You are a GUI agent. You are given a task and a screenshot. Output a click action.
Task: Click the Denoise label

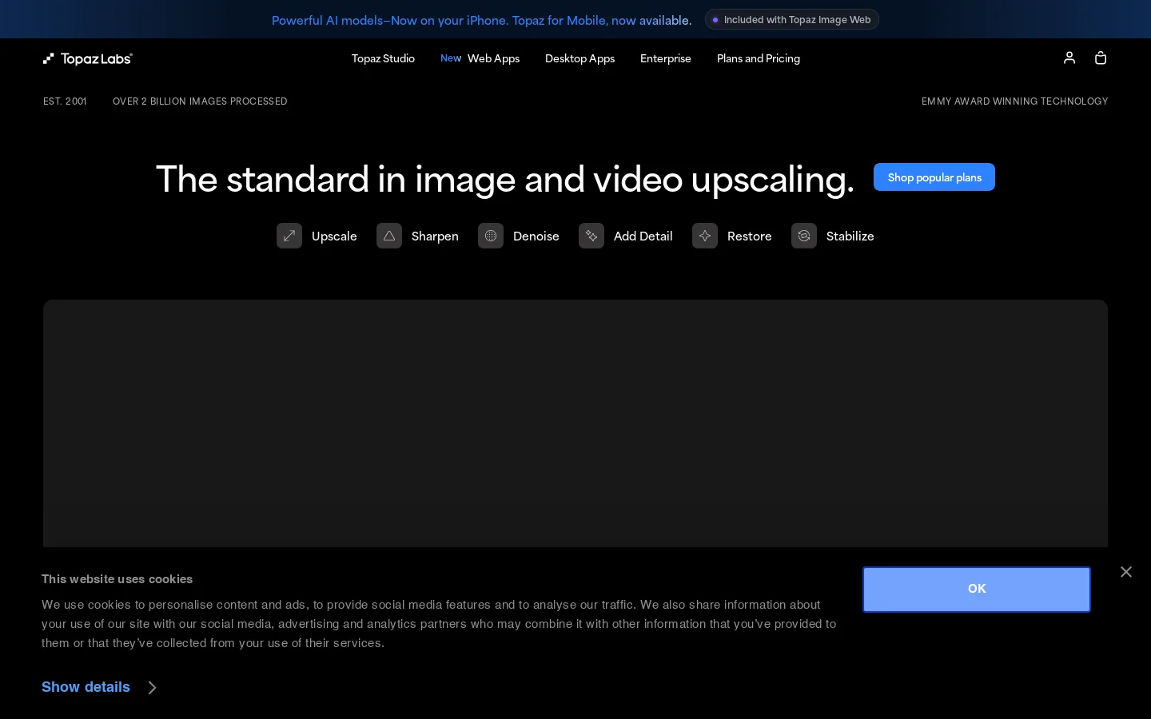536,236
